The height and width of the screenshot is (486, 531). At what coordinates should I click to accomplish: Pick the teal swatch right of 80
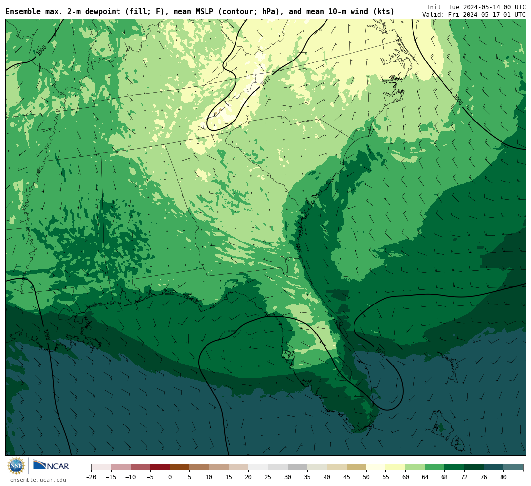[513, 467]
